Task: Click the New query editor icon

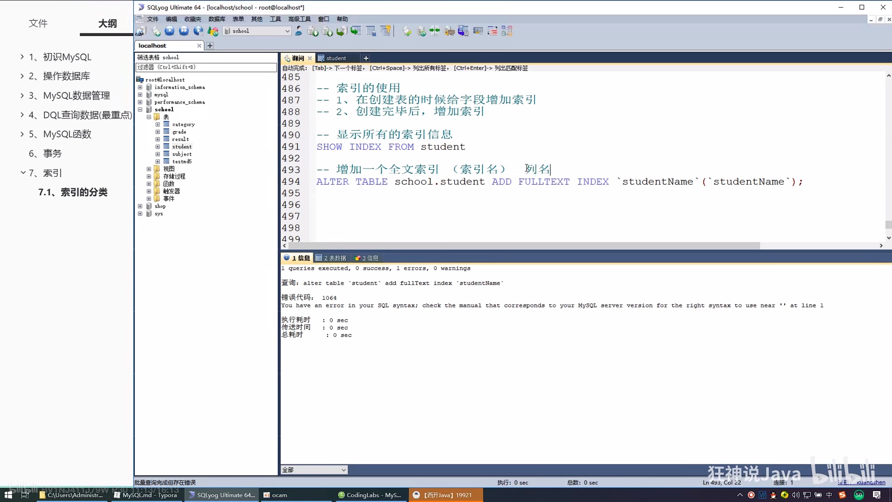Action: tap(156, 31)
